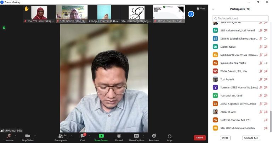Open the View layout menu

click(201, 8)
